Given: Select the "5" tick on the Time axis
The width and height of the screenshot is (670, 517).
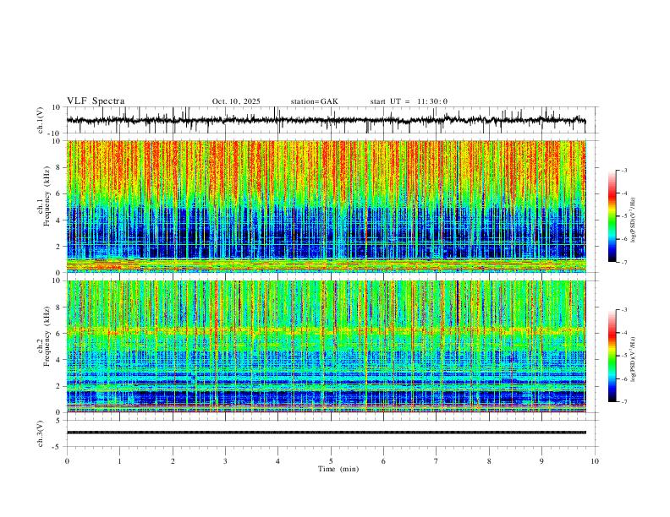Looking at the screenshot, I should (331, 461).
